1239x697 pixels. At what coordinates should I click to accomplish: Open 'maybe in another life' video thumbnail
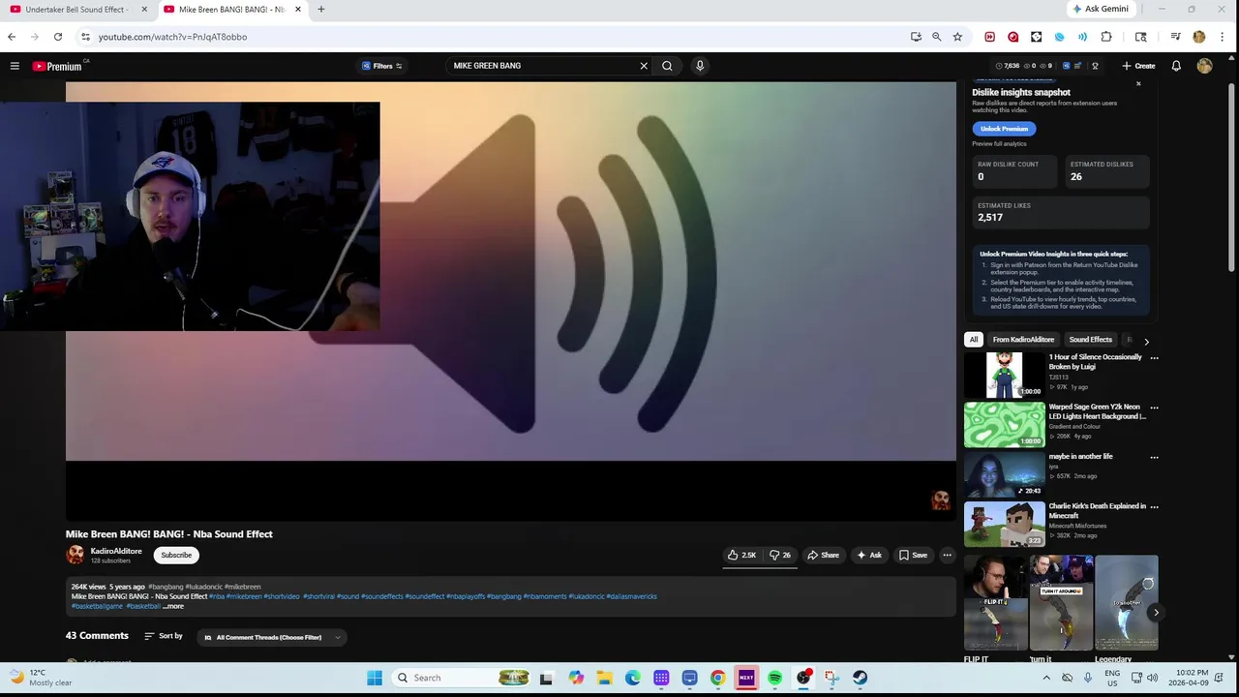1005,474
